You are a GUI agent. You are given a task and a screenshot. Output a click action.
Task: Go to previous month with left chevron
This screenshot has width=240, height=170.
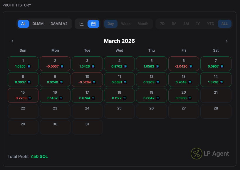coord(12,41)
